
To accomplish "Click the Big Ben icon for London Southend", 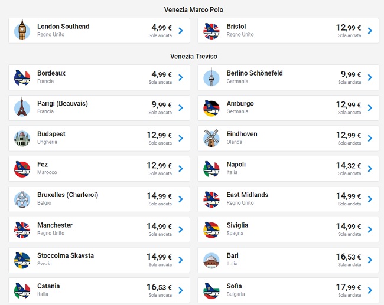I will [x=22, y=30].
